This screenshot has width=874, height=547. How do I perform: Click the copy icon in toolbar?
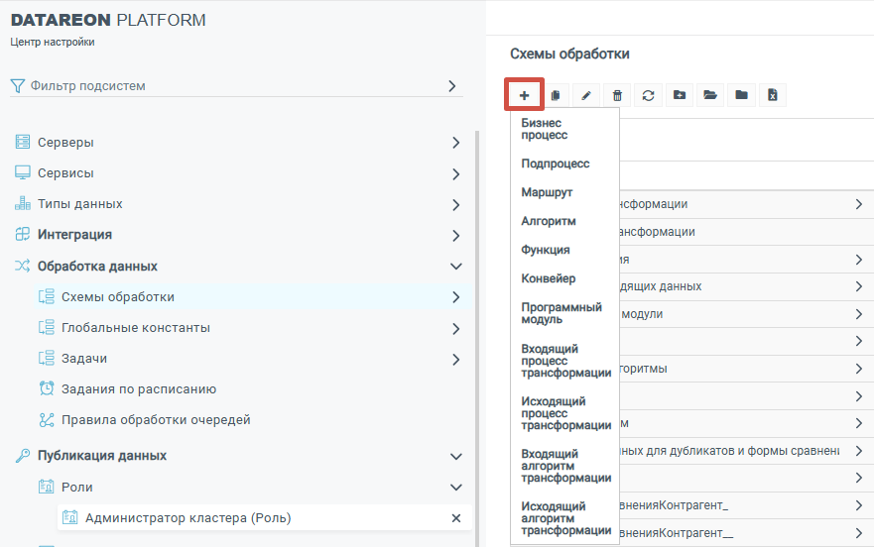pos(556,95)
